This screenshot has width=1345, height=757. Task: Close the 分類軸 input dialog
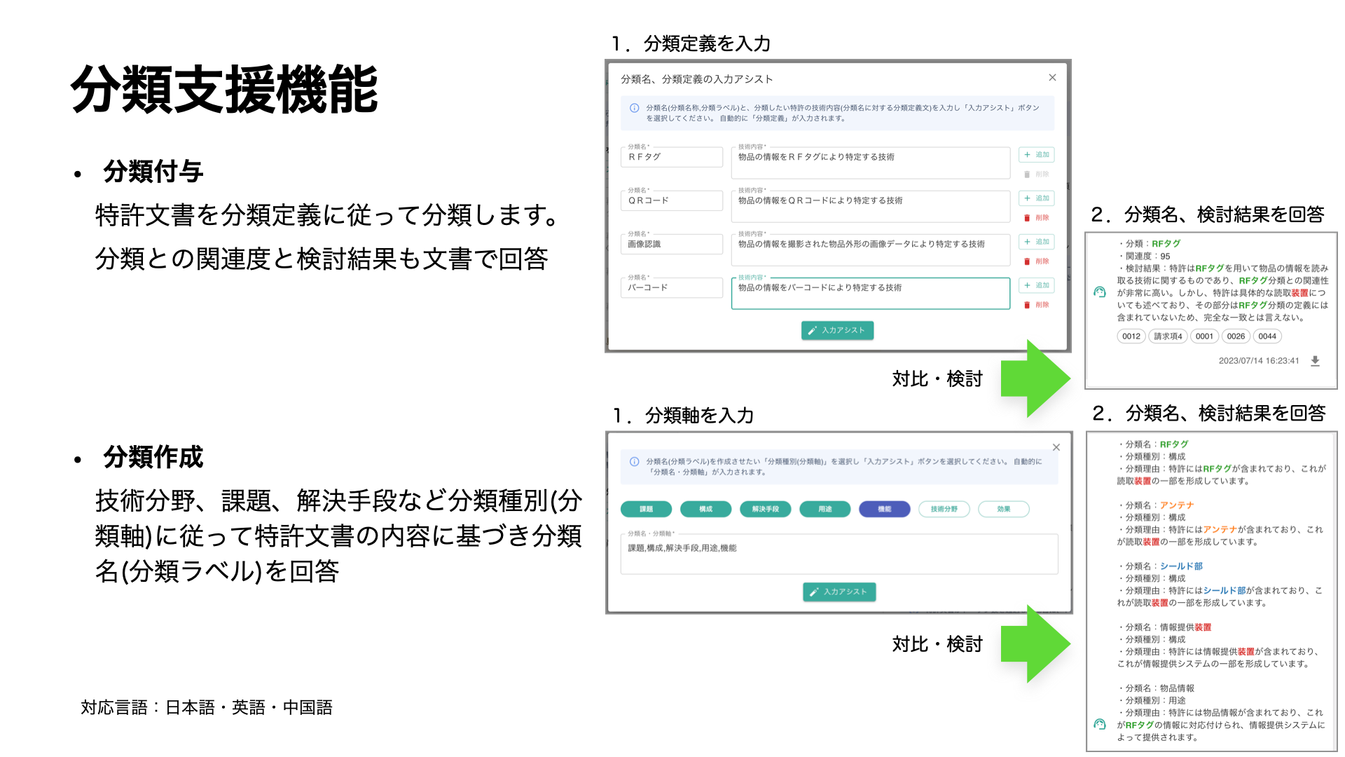click(x=1056, y=446)
